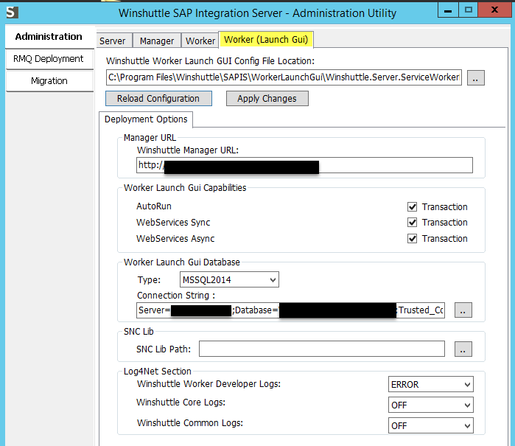Viewport: 515px width, 446px height.
Task: Click the Winshuttle Common Logs label
Action: [190, 422]
